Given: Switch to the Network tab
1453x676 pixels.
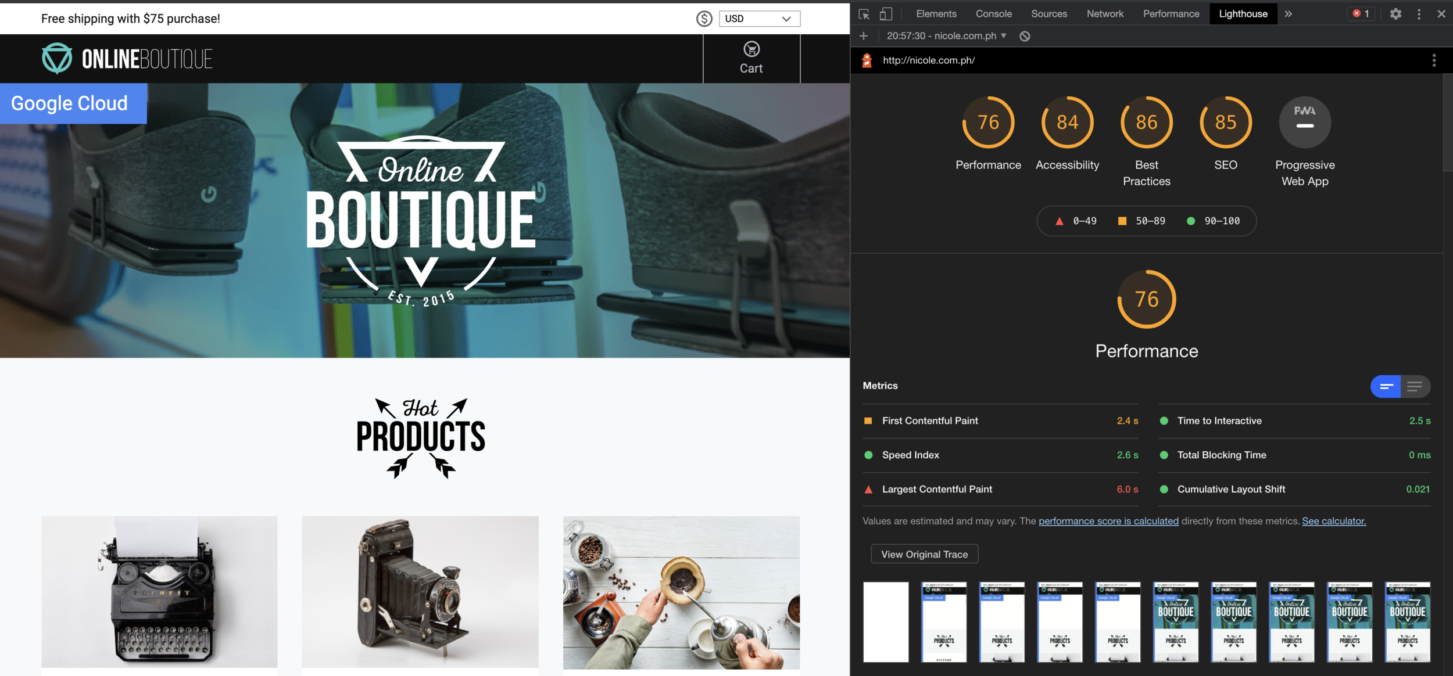Looking at the screenshot, I should tap(1105, 14).
